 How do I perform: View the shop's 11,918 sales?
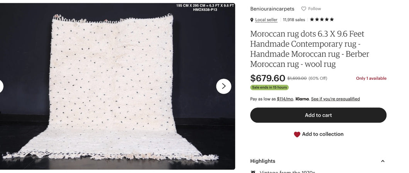click(294, 20)
